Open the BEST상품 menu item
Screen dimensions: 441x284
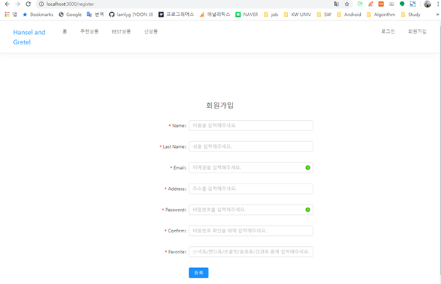121,31
